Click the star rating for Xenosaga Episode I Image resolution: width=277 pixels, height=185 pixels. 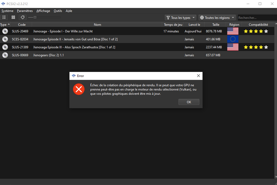pos(256,31)
